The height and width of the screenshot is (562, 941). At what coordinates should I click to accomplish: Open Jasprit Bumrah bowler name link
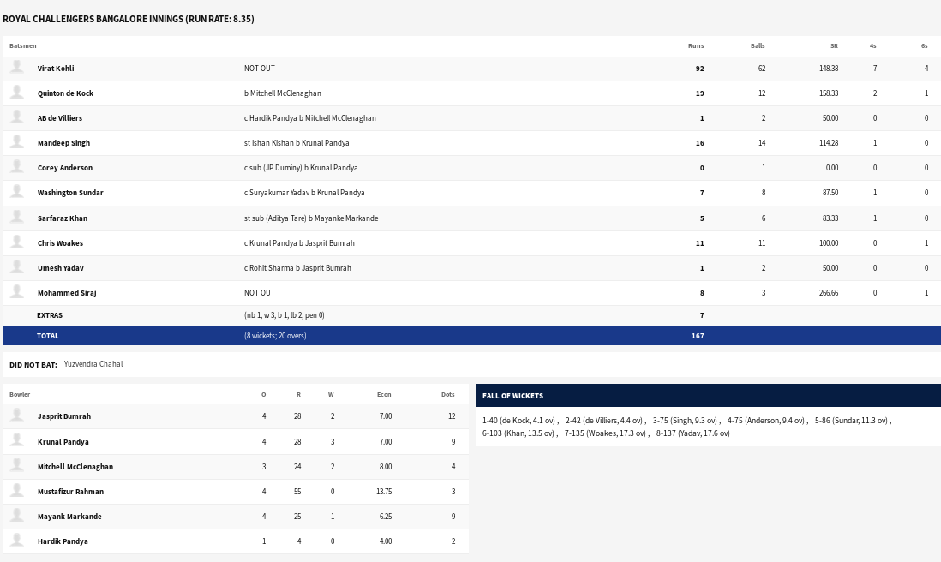(64, 416)
